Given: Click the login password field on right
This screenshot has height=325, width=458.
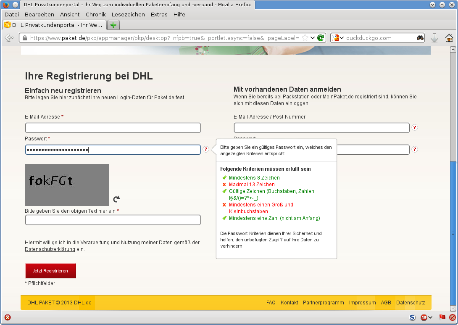Looking at the screenshot, I should click(373, 150).
